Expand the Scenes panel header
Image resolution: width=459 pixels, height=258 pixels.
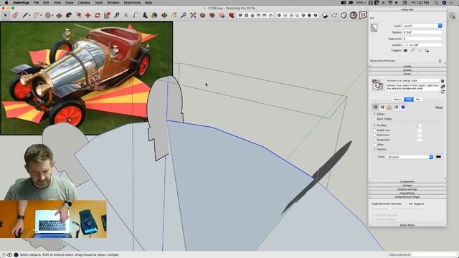click(x=407, y=70)
